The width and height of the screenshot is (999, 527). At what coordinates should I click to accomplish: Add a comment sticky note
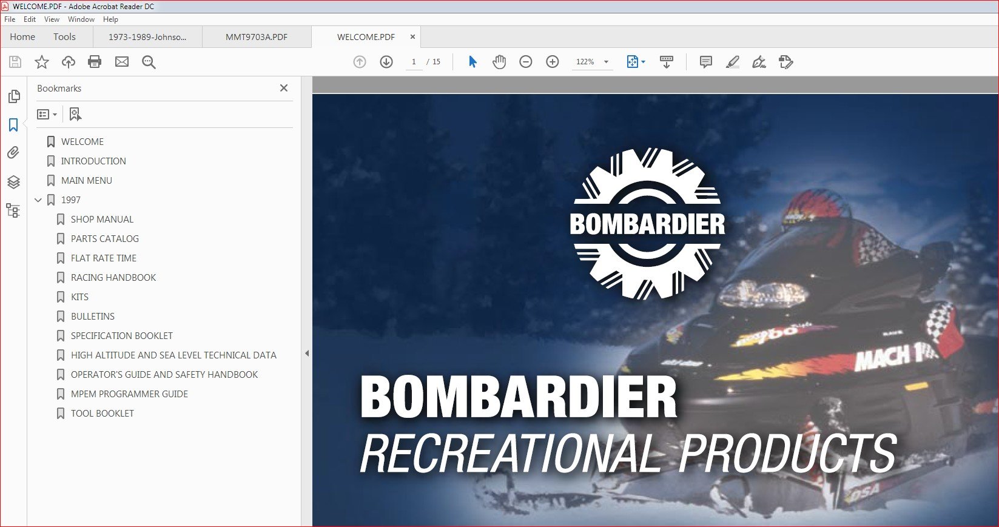click(705, 62)
